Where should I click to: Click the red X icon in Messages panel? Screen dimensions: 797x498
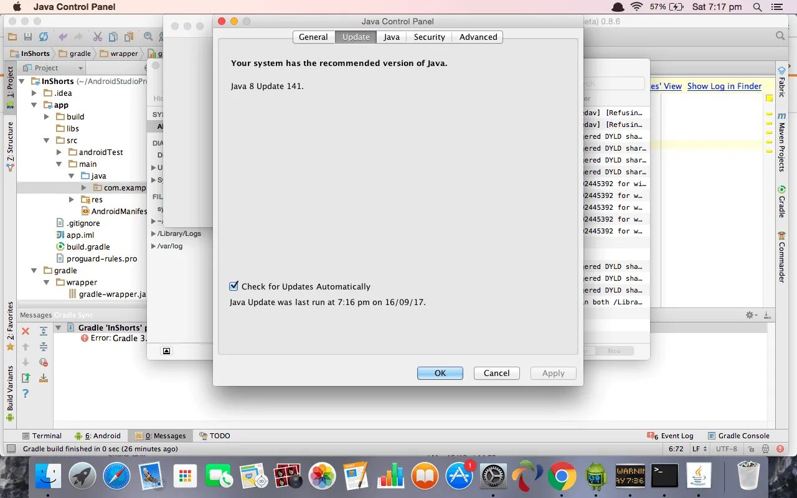pyautogui.click(x=26, y=331)
